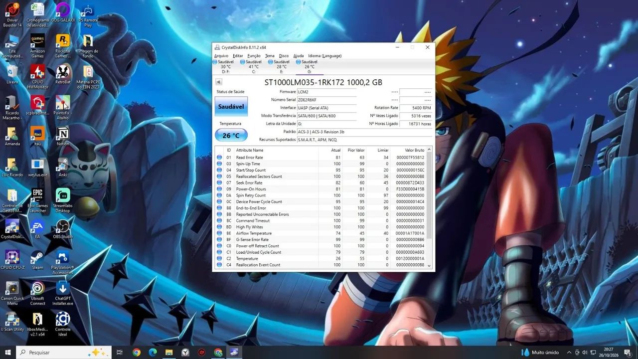Click the Read Error Rate status orb

(x=219, y=158)
